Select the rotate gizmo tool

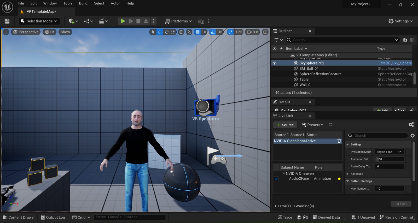pyautogui.click(x=166, y=32)
